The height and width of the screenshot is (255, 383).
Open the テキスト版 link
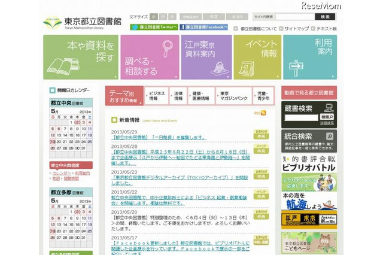[327, 29]
